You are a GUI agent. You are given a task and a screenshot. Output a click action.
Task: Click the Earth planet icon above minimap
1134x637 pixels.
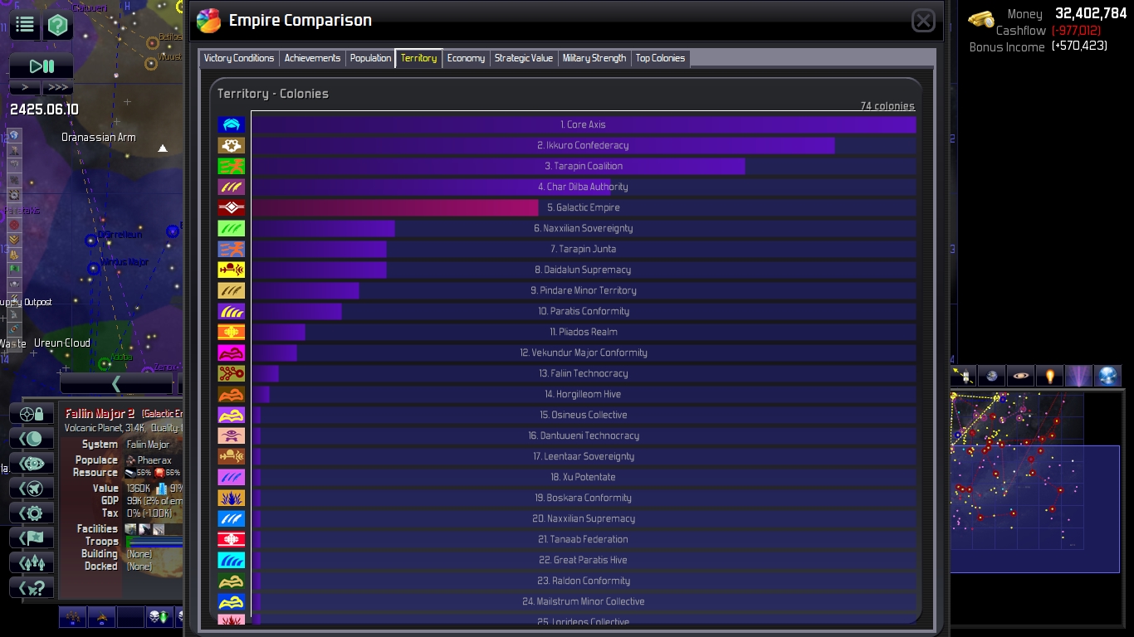coord(992,376)
